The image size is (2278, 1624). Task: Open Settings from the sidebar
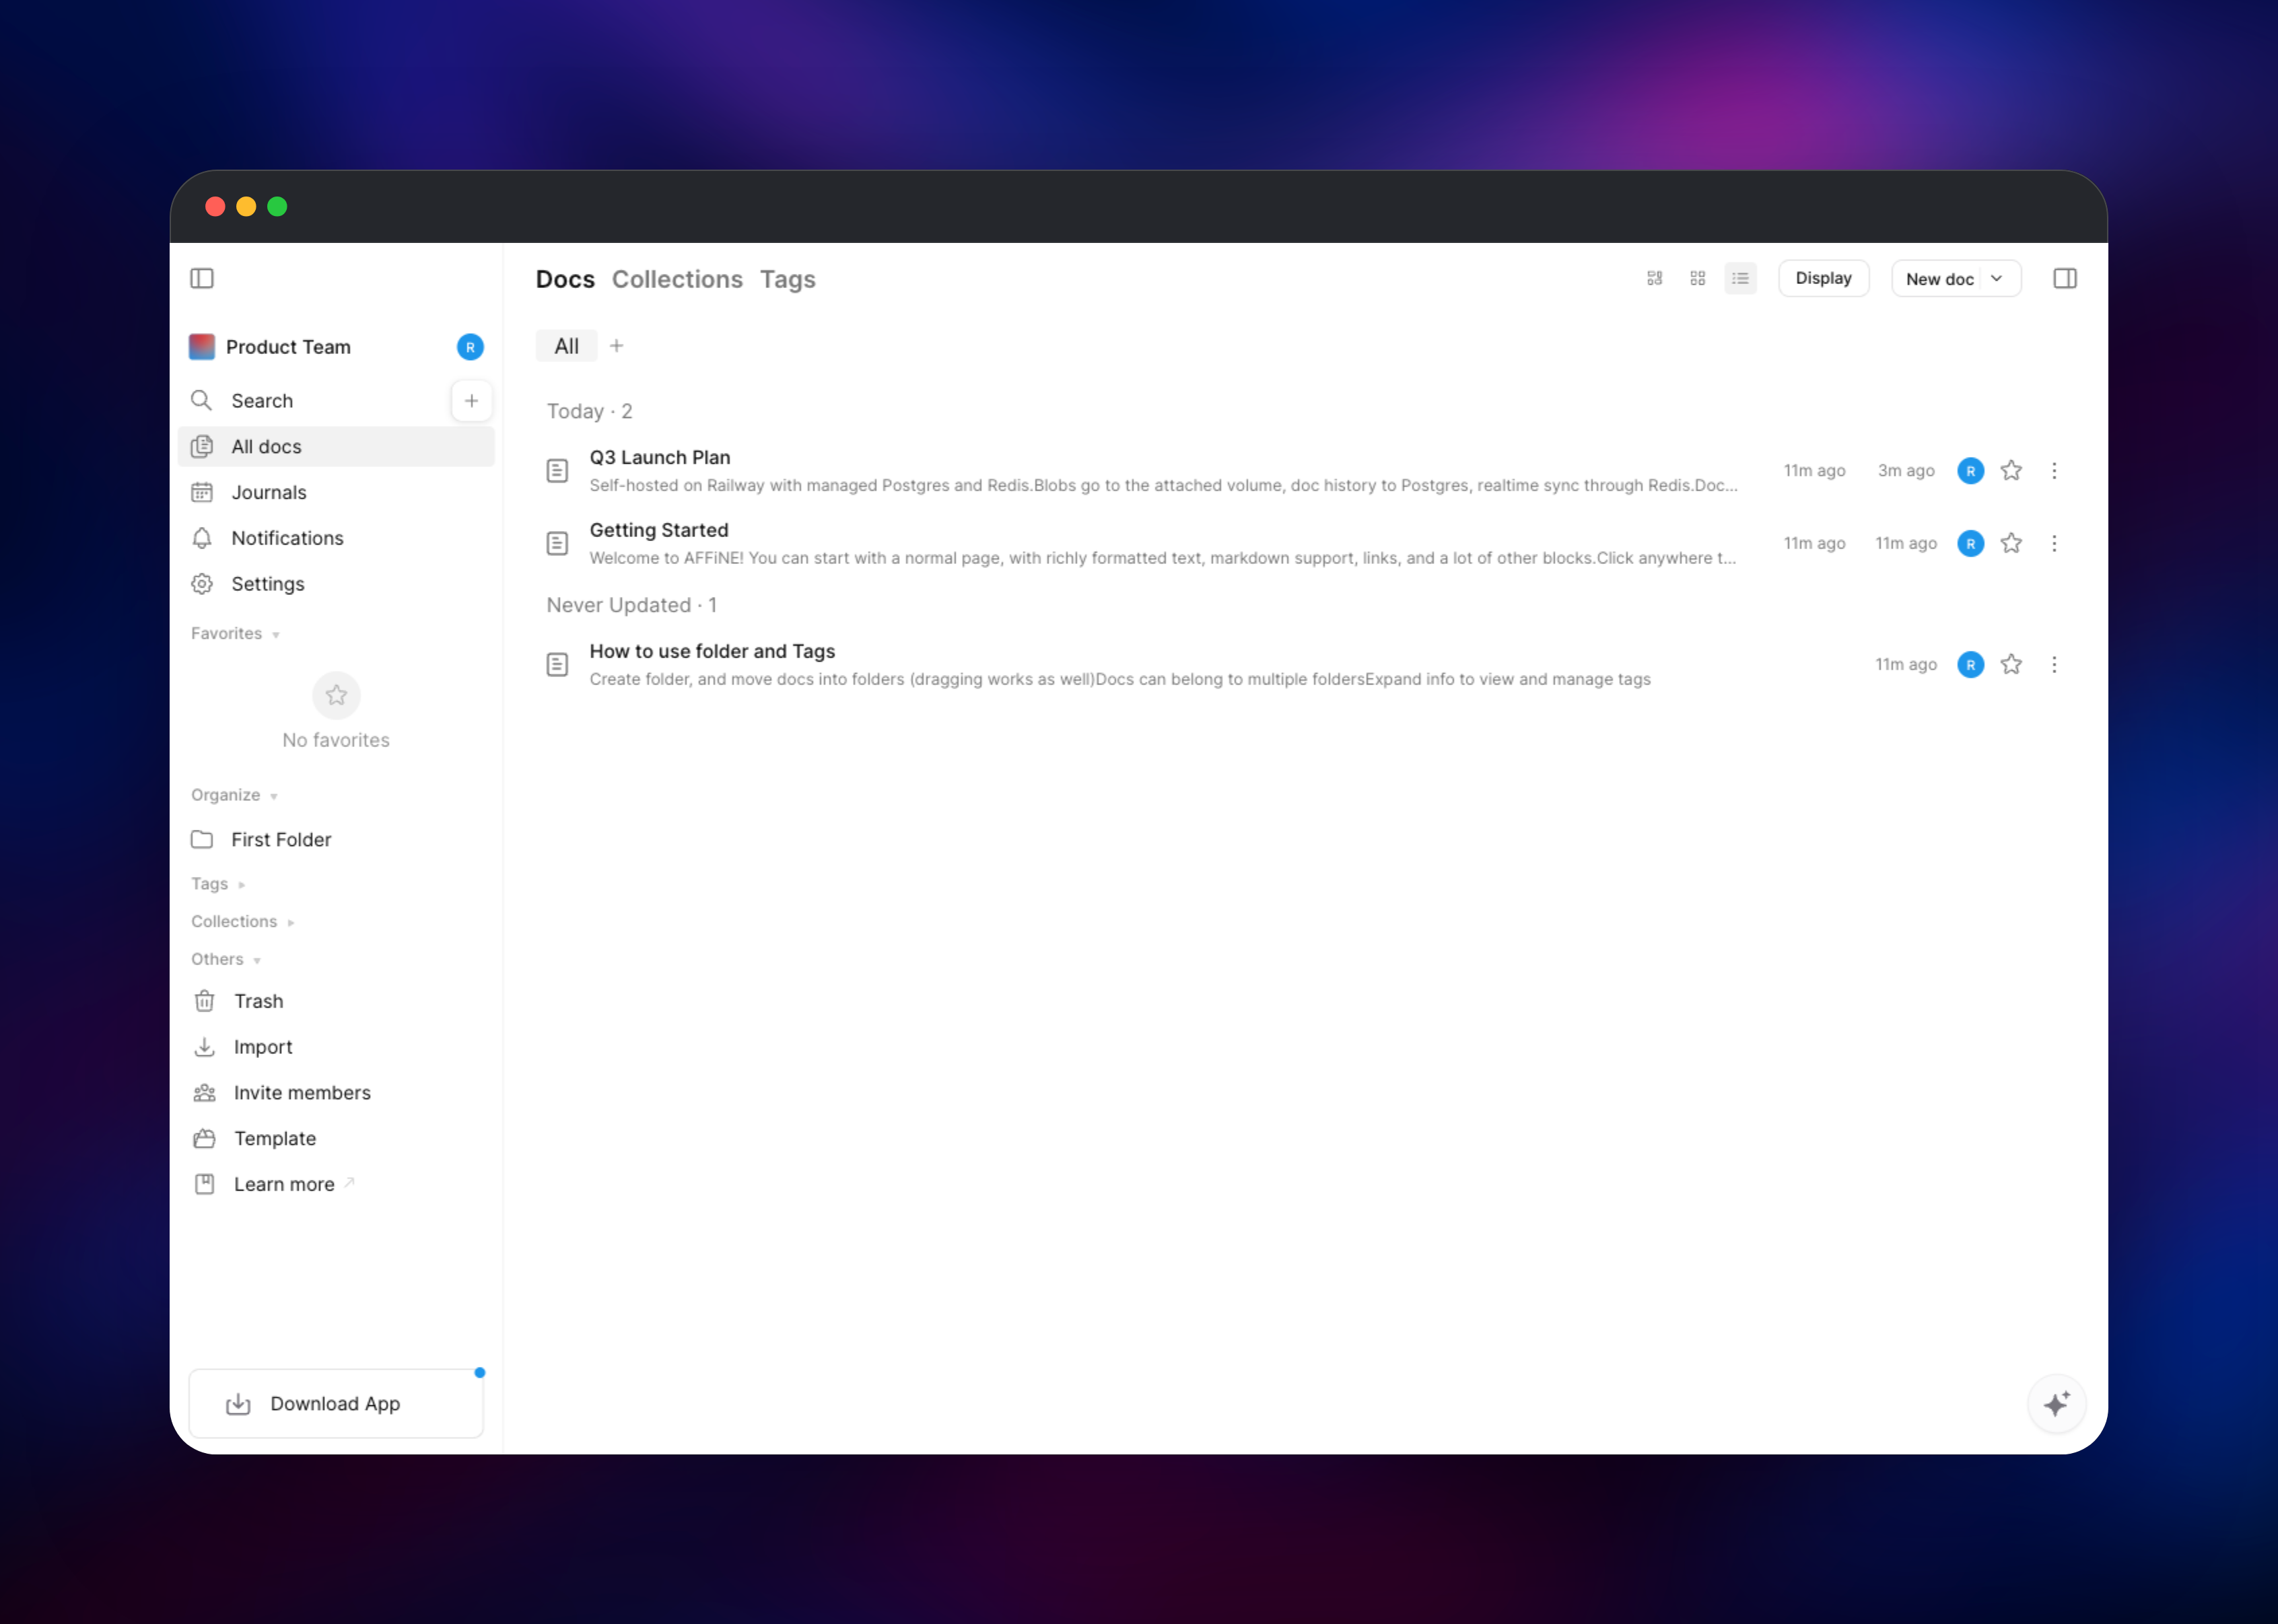[x=336, y=584]
